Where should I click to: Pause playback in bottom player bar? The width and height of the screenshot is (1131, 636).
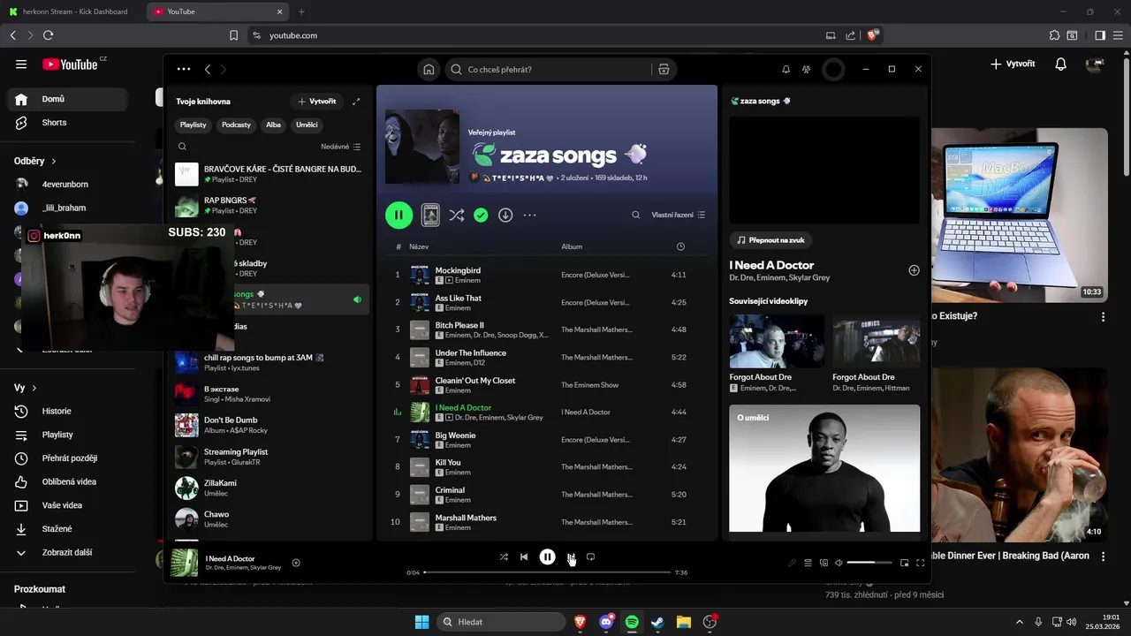pyautogui.click(x=548, y=557)
